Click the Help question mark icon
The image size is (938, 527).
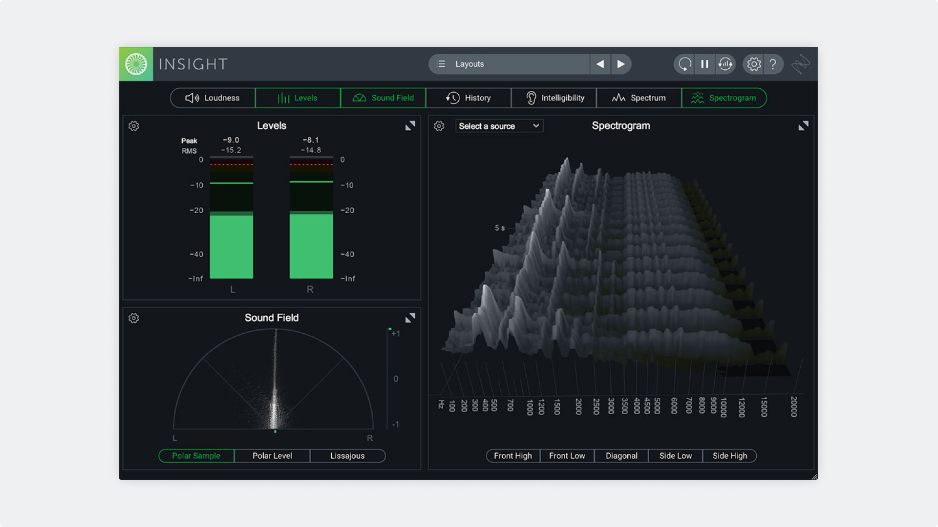tap(773, 64)
